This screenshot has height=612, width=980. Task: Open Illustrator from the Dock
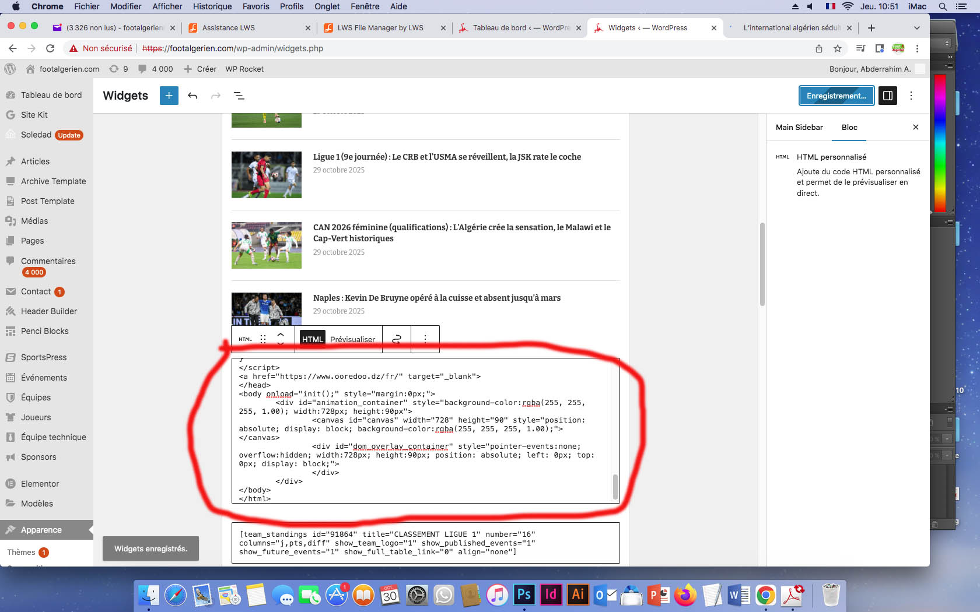point(577,595)
